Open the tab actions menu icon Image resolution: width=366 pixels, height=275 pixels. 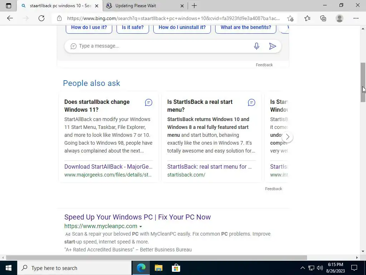(x=9, y=6)
